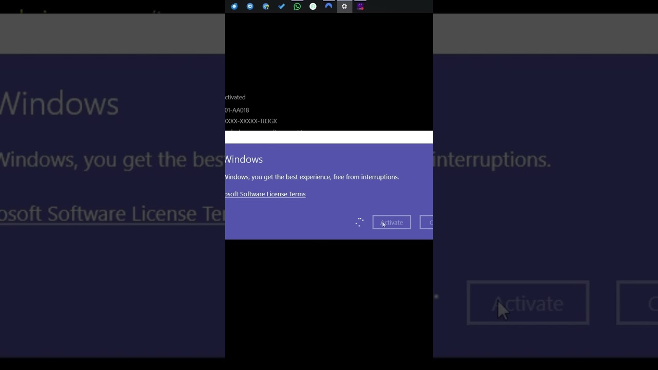Open the white circular WhatsApp taskbar icon
Viewport: 658px width, 370px height.
tap(313, 6)
